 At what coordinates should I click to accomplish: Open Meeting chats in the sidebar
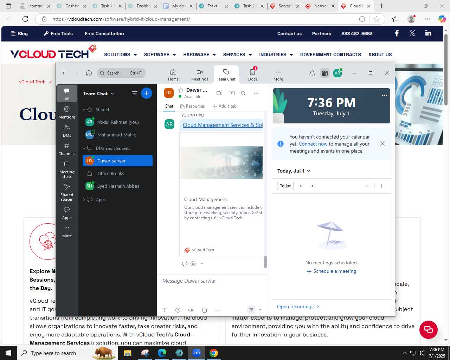click(x=67, y=169)
